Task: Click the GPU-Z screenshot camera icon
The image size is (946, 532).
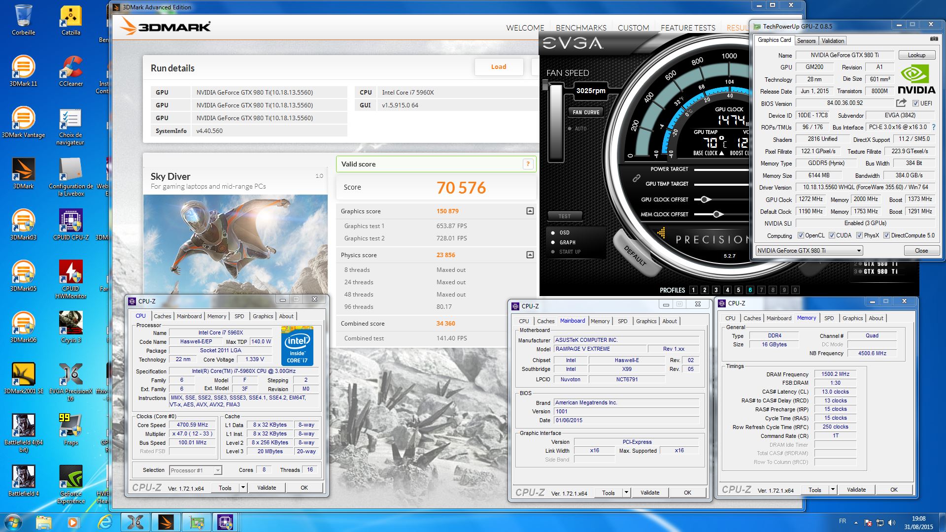Action: [933, 39]
